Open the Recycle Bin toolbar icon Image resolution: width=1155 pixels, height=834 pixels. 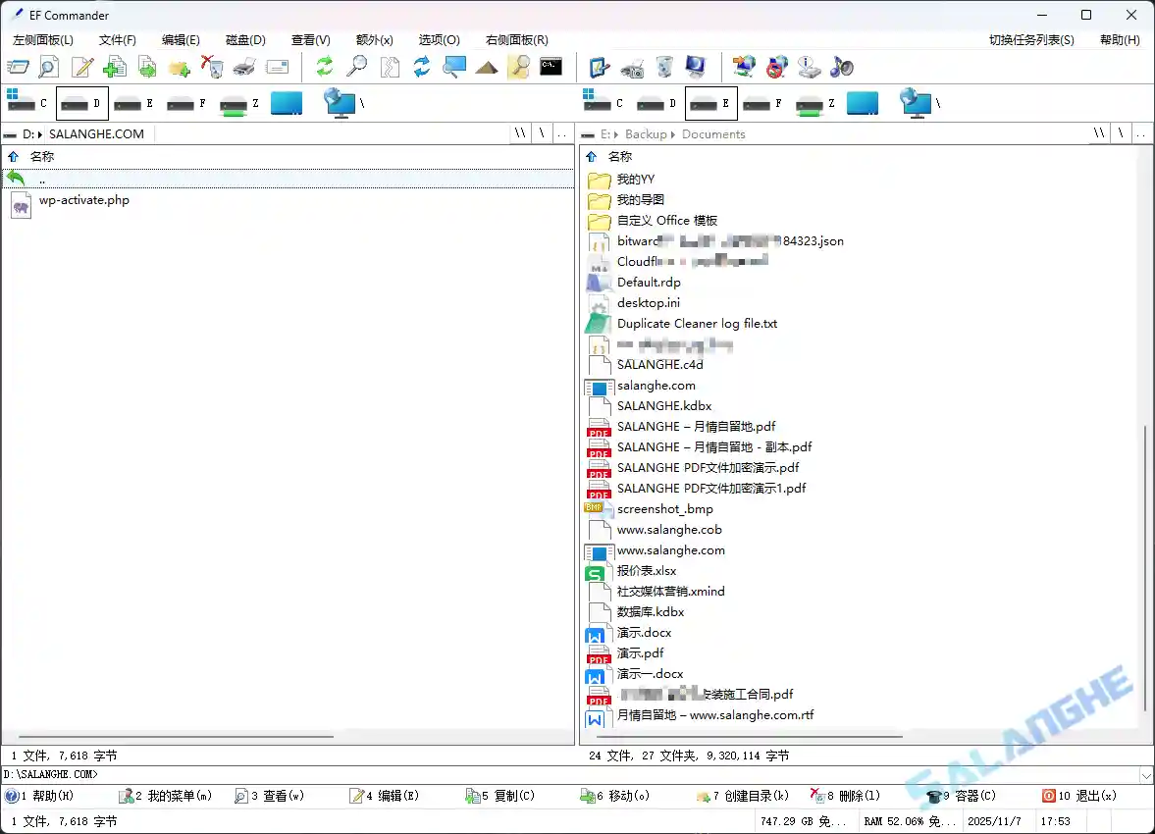click(x=664, y=67)
